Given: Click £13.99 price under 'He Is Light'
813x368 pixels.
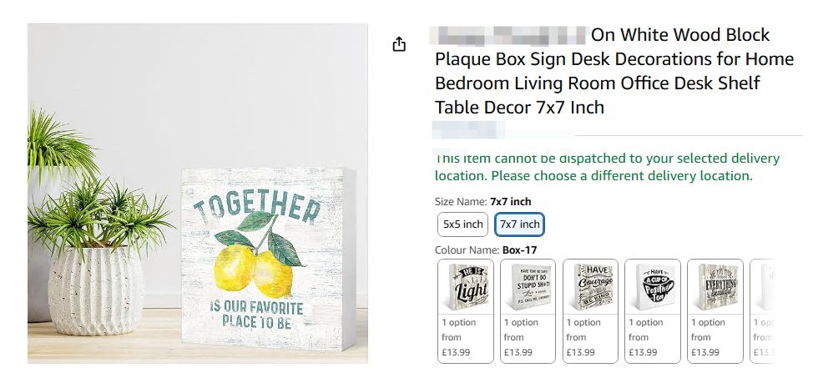Looking at the screenshot, I should tap(456, 352).
